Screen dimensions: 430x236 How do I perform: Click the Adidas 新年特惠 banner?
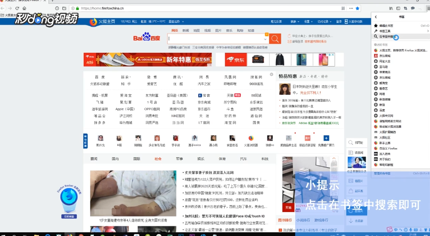[x=148, y=60]
